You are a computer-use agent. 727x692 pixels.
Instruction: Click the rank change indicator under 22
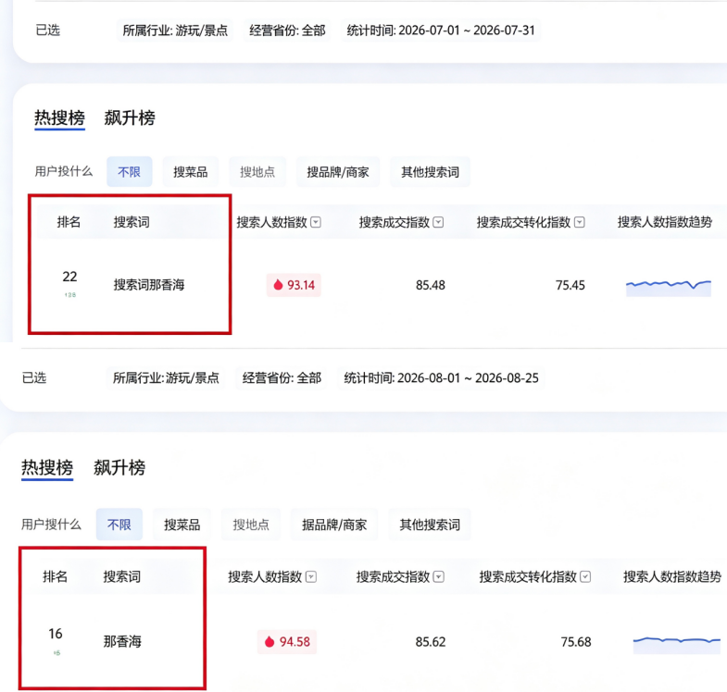click(70, 294)
